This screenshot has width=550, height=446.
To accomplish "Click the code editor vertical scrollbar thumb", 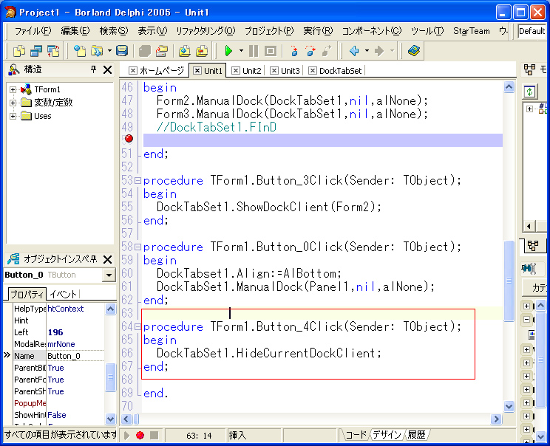I will 509,281.
